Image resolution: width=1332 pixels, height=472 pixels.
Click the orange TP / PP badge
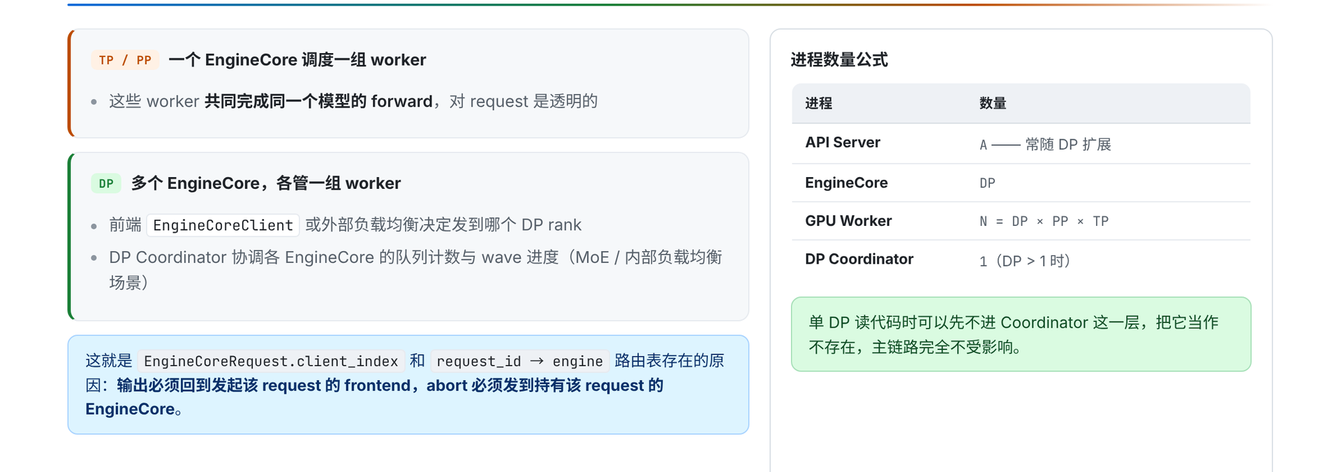pyautogui.click(x=125, y=60)
